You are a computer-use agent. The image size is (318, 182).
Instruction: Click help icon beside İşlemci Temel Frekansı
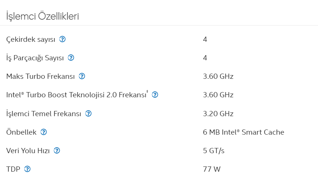[88, 114]
